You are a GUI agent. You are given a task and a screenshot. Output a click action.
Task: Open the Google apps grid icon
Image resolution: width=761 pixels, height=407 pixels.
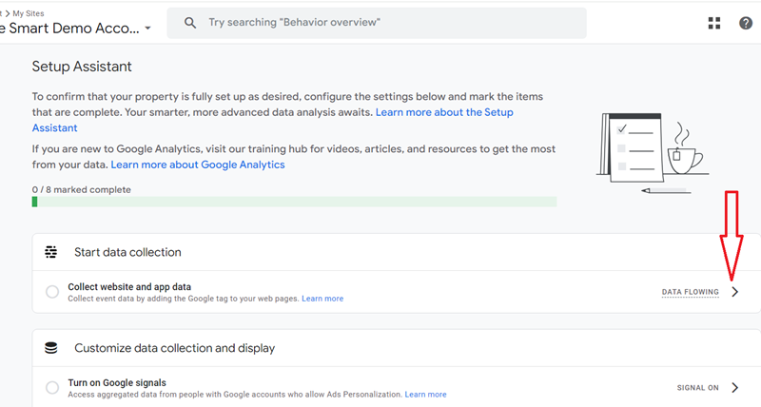pos(714,23)
